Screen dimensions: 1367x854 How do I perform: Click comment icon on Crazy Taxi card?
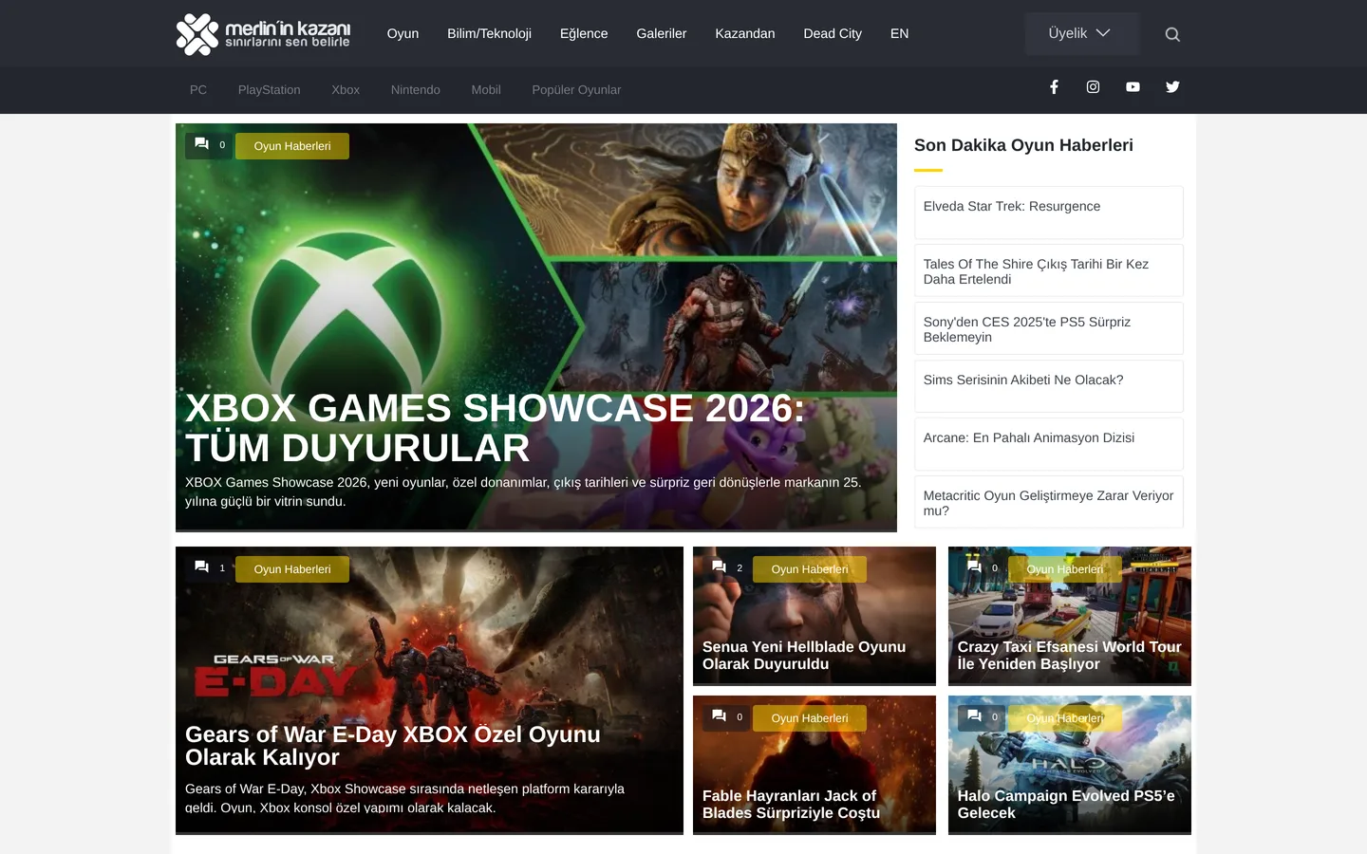pyautogui.click(x=974, y=567)
